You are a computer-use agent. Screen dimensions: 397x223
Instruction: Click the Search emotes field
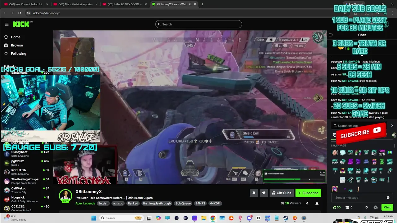360,126
